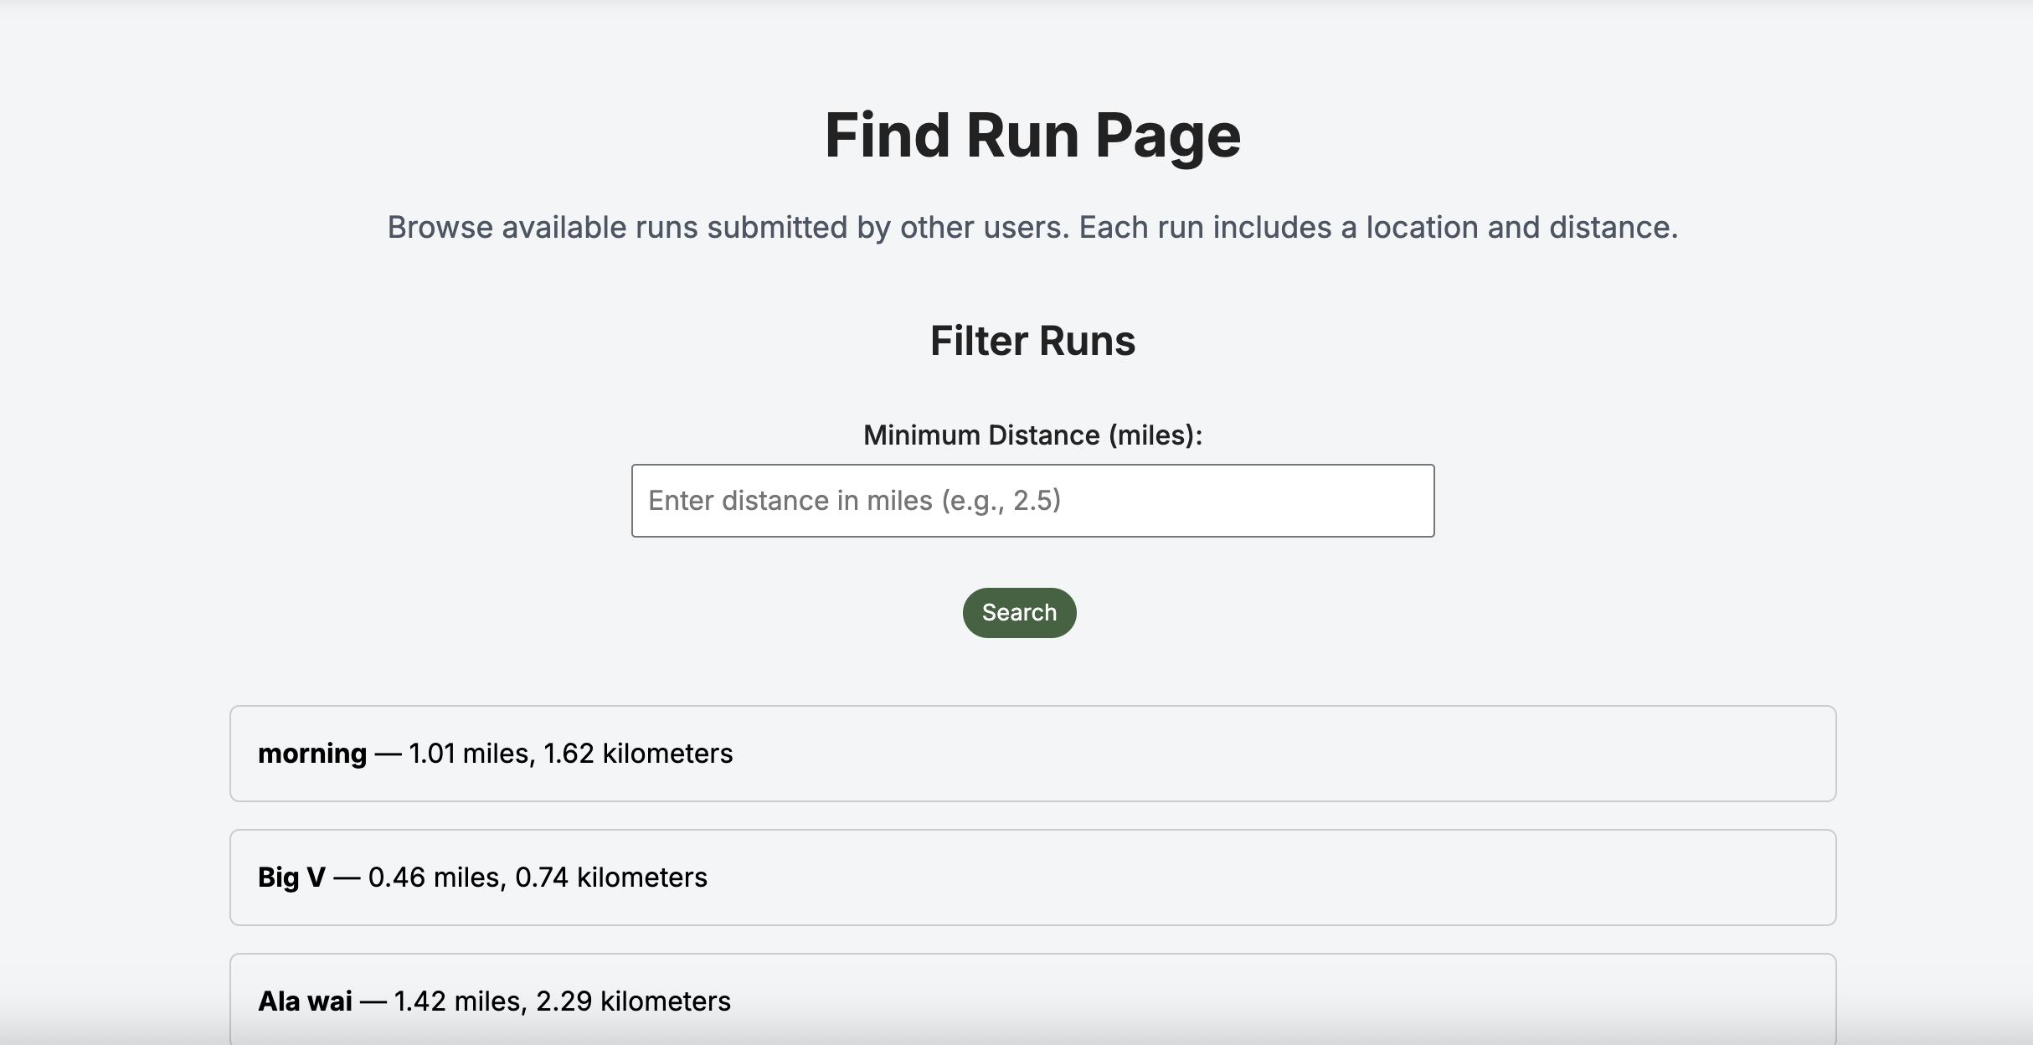Click the Filter Runs heading

coord(1032,341)
